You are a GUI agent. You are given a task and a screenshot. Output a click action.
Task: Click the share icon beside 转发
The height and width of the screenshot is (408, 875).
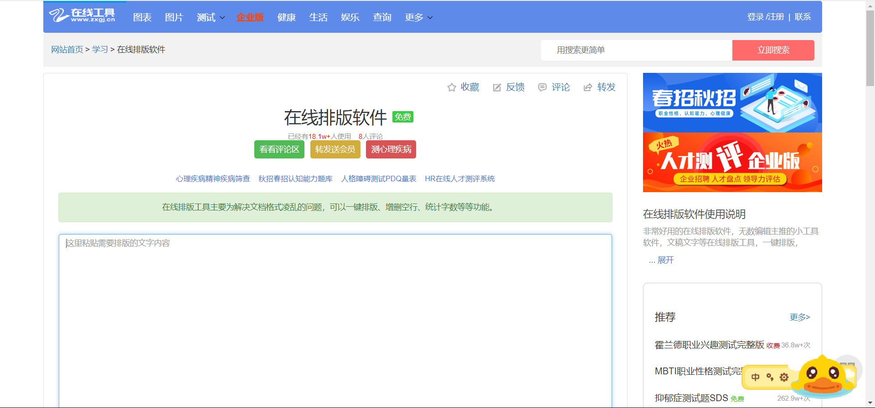(x=588, y=87)
